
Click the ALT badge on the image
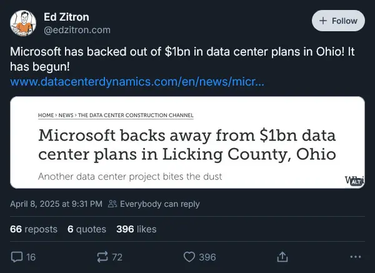356,181
